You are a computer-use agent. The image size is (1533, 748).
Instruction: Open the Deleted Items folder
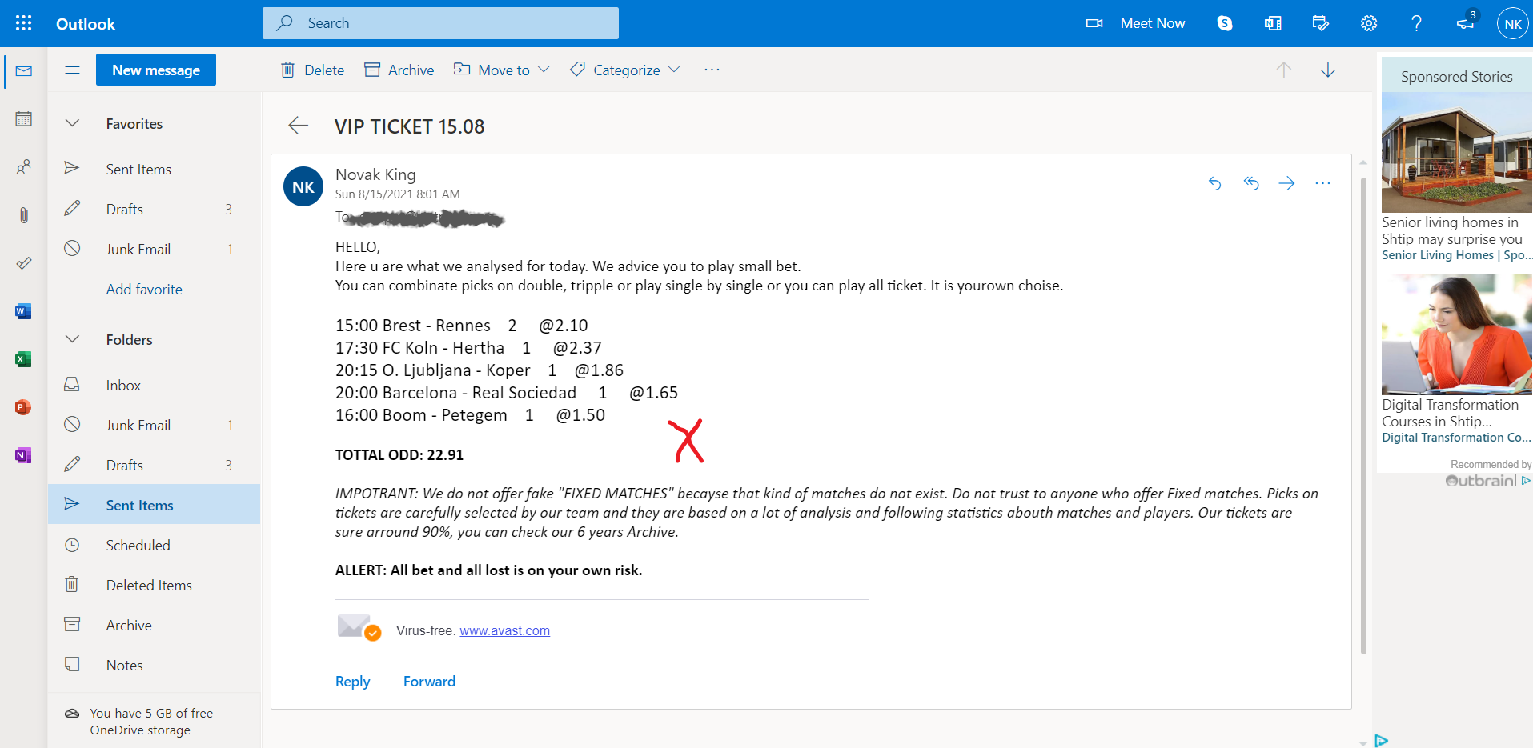tap(154, 585)
